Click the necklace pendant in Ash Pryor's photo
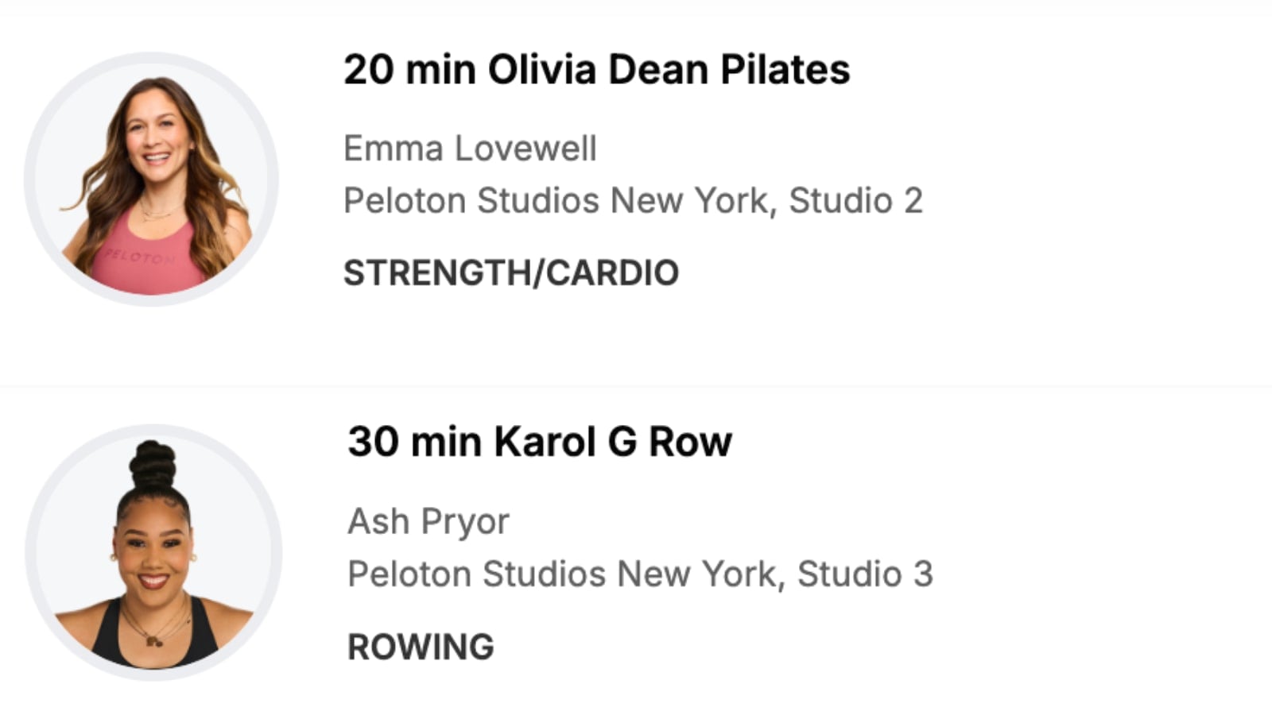The width and height of the screenshot is (1272, 715). [155, 640]
